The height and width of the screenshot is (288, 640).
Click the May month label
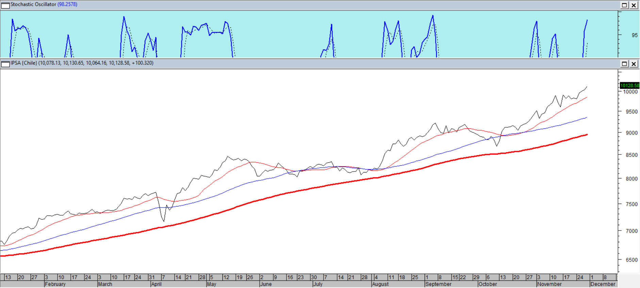coord(211,284)
